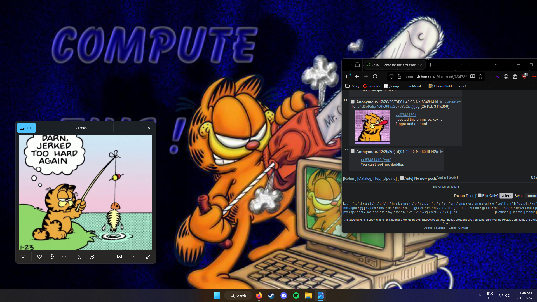Open the 54d5e9e5a7c6fc88aa20787a2 jpg file link

388,106
